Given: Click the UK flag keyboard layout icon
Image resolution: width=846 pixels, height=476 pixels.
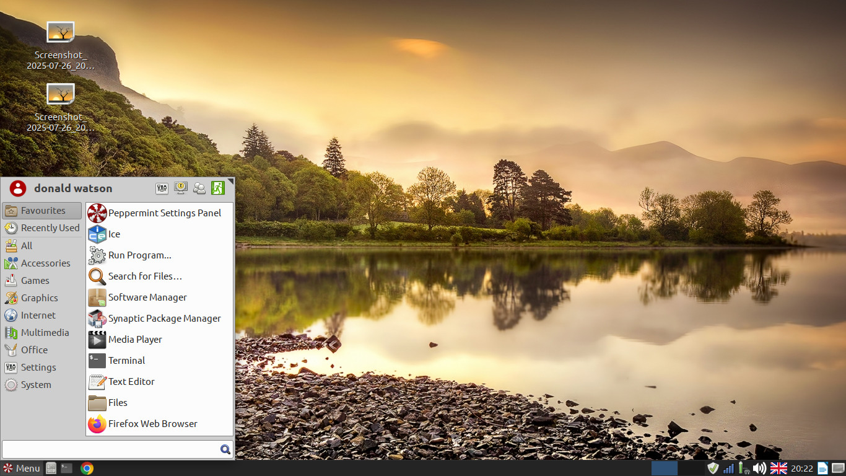Looking at the screenshot, I should click(x=778, y=469).
